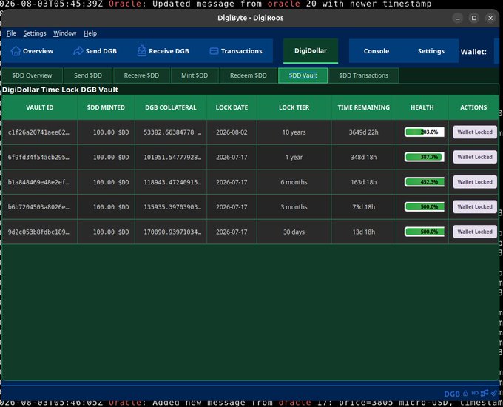
Task: Sort by the $DD MINTED column header
Action: tap(106, 107)
